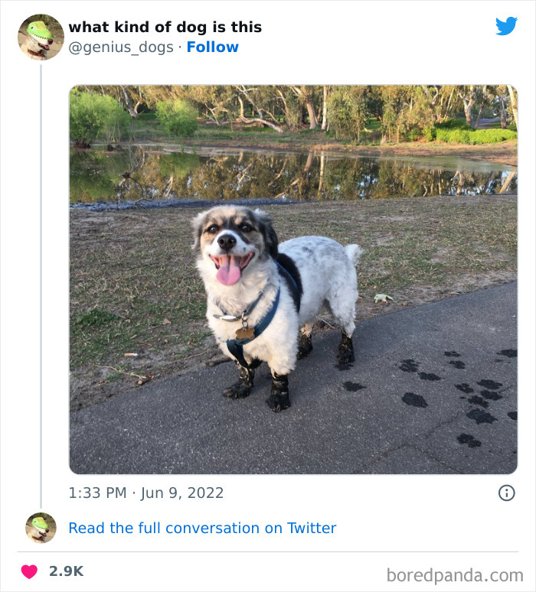Open the 'what kind of dog is this' display name
Viewport: 536px width, 592px height.
point(165,27)
